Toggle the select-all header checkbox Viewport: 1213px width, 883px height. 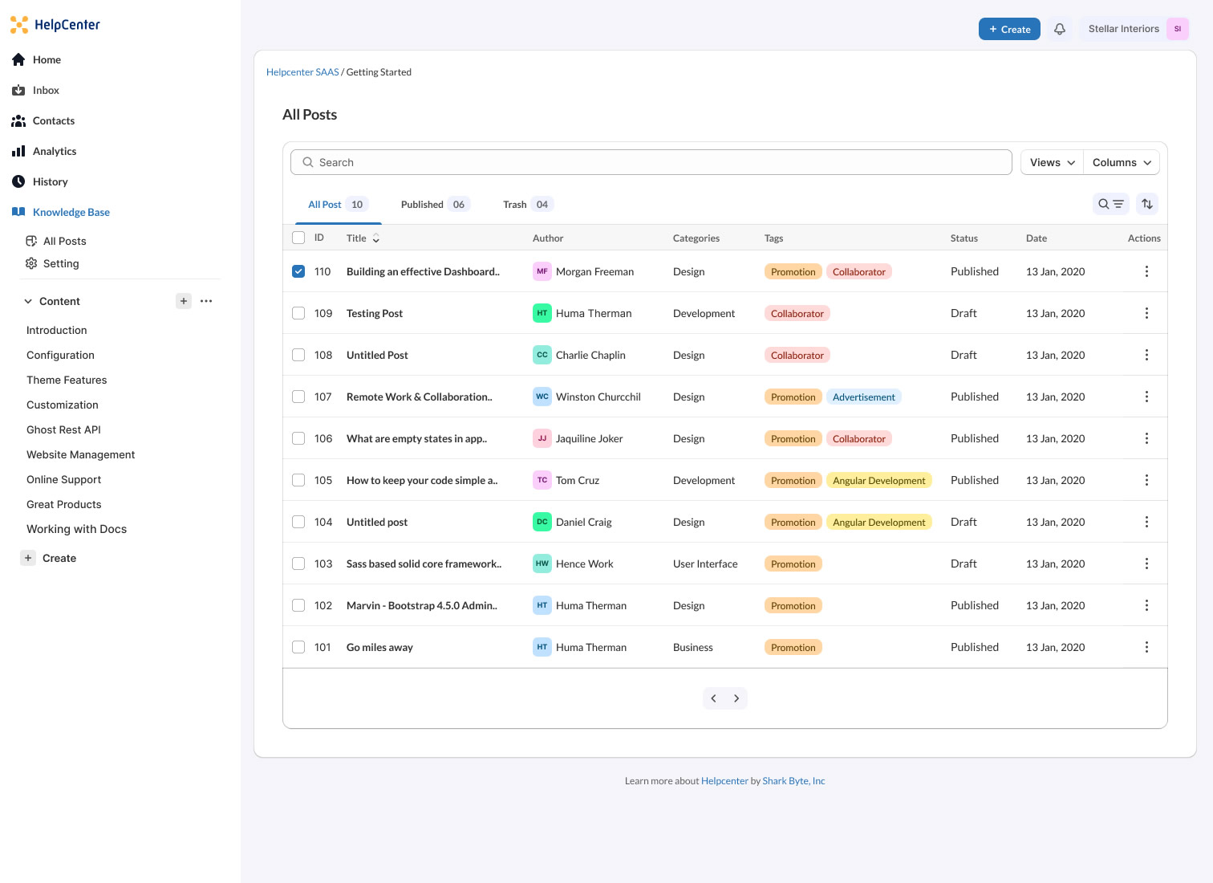[x=298, y=238]
